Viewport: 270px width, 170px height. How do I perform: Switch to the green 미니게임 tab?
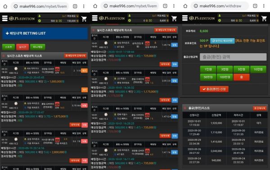click(x=37, y=47)
